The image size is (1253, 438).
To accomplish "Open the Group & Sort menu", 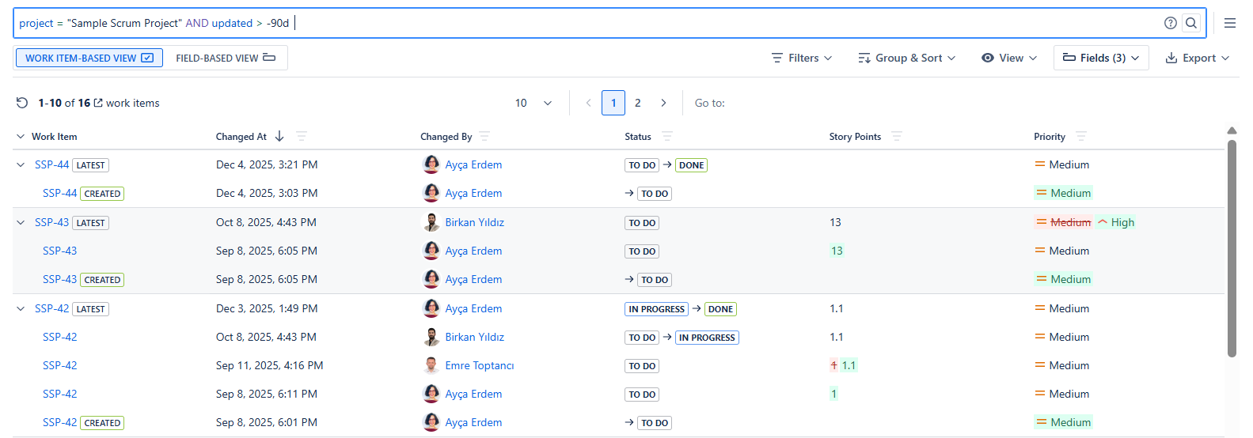I will click(x=907, y=58).
